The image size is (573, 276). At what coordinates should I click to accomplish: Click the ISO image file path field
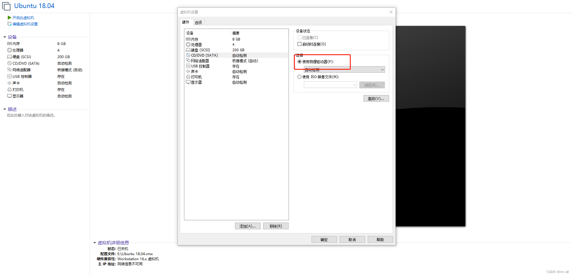329,85
